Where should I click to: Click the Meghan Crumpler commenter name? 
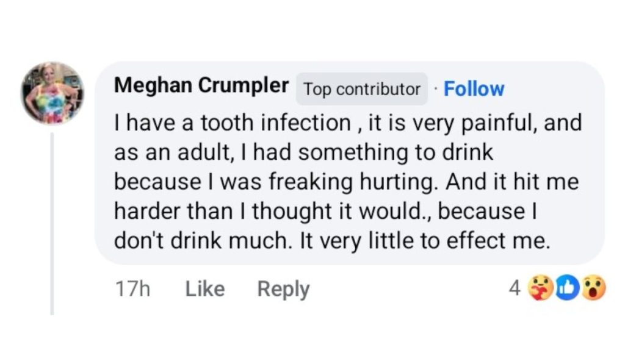pyautogui.click(x=201, y=87)
